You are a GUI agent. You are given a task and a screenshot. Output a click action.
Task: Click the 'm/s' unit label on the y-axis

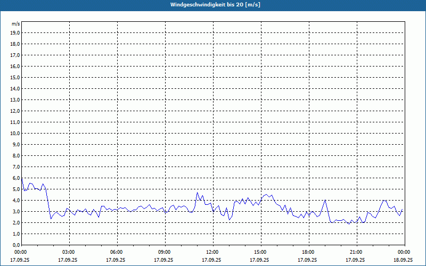coord(16,24)
